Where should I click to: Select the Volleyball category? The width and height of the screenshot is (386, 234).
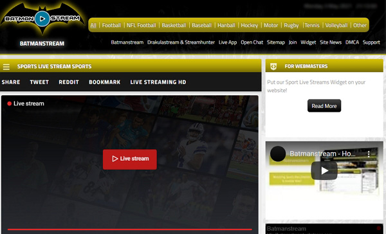[x=336, y=25]
